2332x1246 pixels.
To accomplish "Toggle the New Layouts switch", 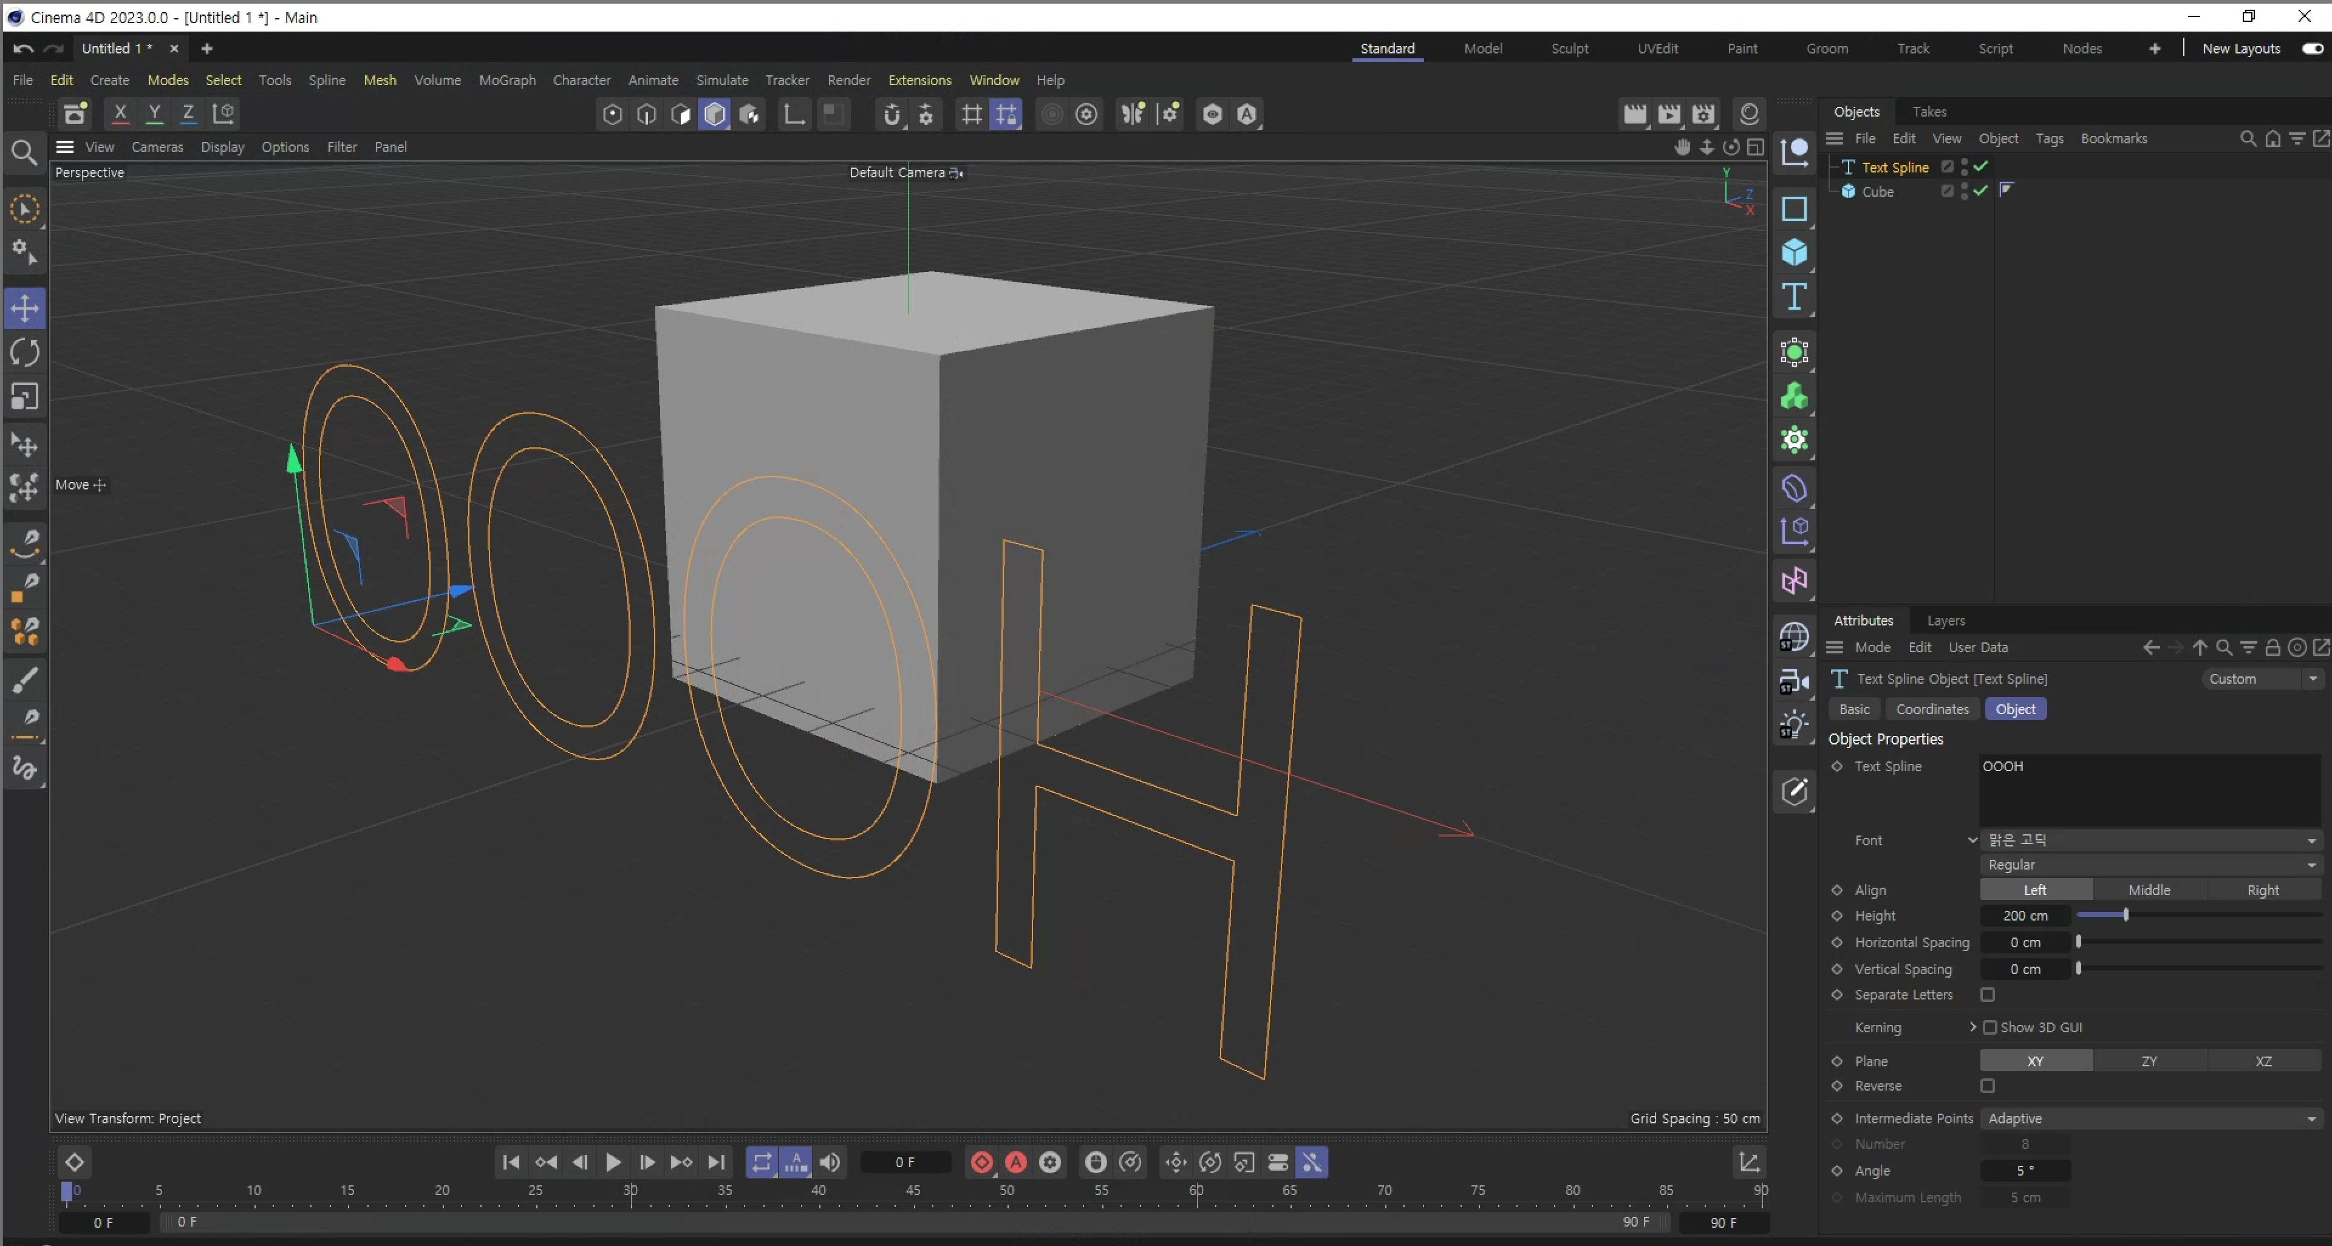I will pyautogui.click(x=2312, y=49).
